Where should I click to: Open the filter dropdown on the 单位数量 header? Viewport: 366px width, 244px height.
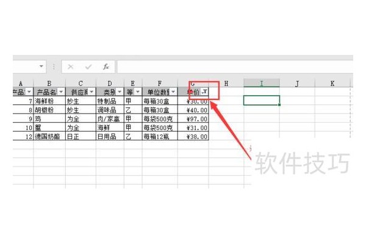coord(173,91)
